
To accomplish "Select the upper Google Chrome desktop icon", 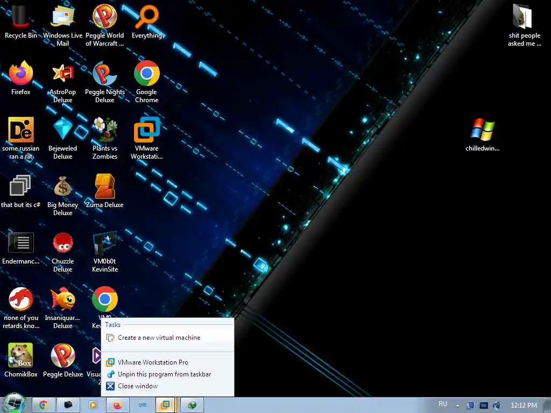I will point(146,82).
